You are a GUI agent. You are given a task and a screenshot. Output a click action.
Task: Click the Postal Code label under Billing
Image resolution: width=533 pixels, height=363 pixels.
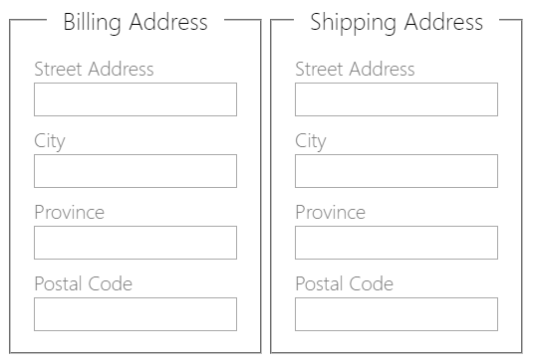tap(84, 284)
